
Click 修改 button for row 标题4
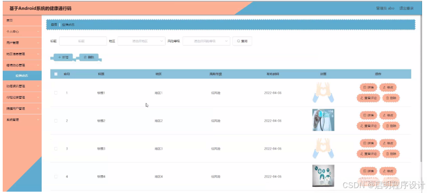click(388, 171)
